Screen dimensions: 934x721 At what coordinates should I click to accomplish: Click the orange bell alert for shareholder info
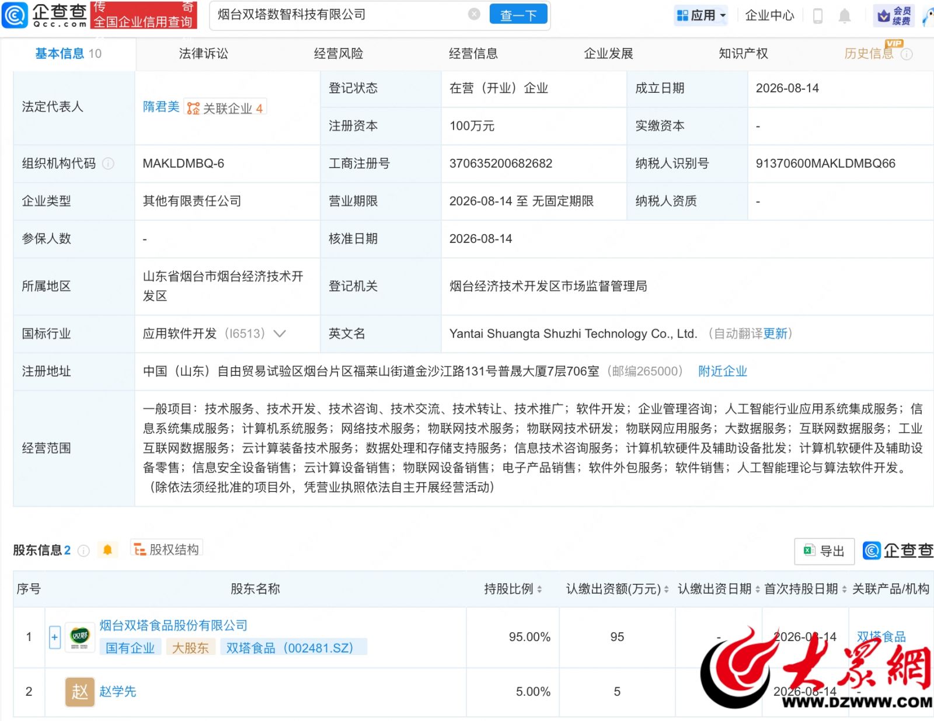tap(107, 550)
